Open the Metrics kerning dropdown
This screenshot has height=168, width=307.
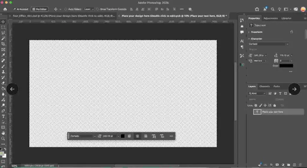(261, 61)
